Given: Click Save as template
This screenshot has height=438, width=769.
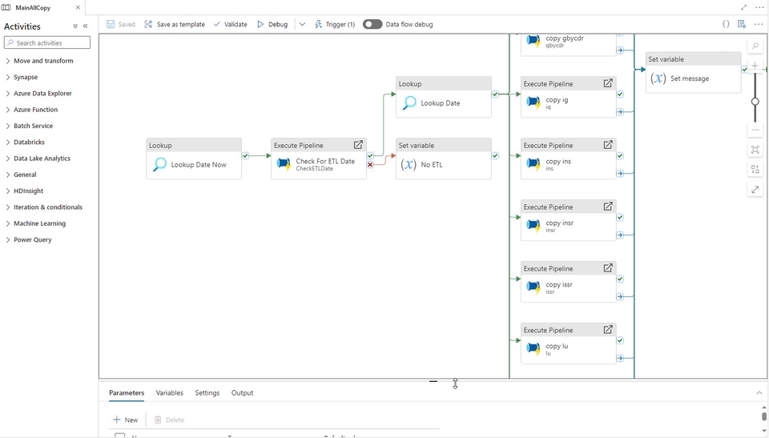Looking at the screenshot, I should [x=175, y=24].
